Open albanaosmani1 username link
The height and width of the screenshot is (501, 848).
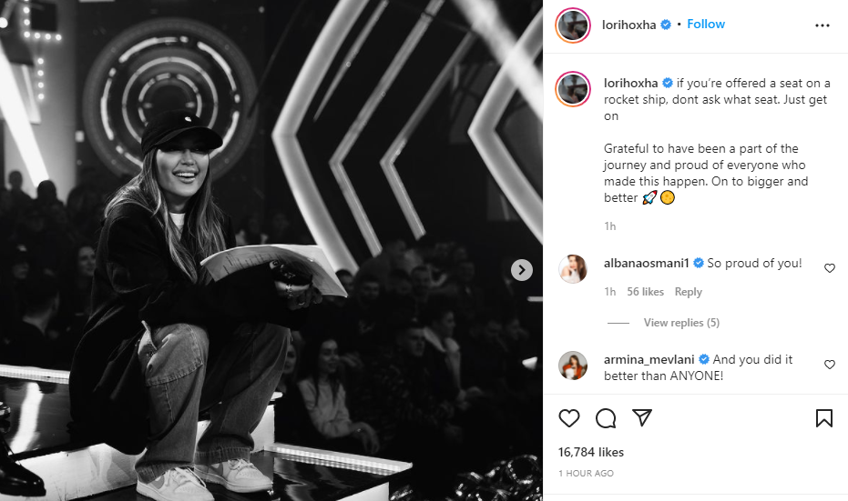tap(646, 263)
